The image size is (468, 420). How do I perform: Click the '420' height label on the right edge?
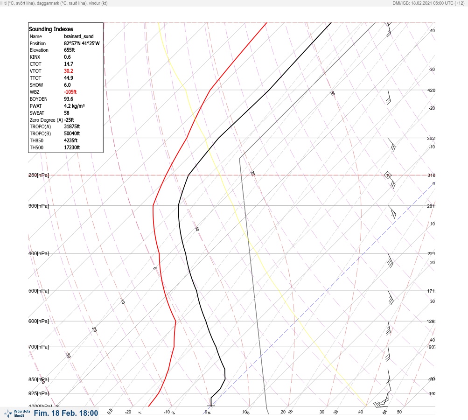[431, 90]
